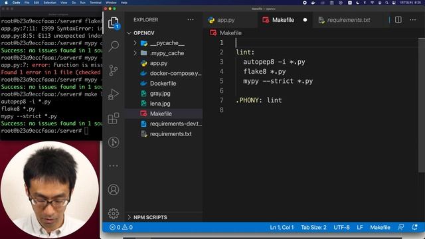Open the View menu
Viewport: 425px width, 239px height.
point(64,3)
